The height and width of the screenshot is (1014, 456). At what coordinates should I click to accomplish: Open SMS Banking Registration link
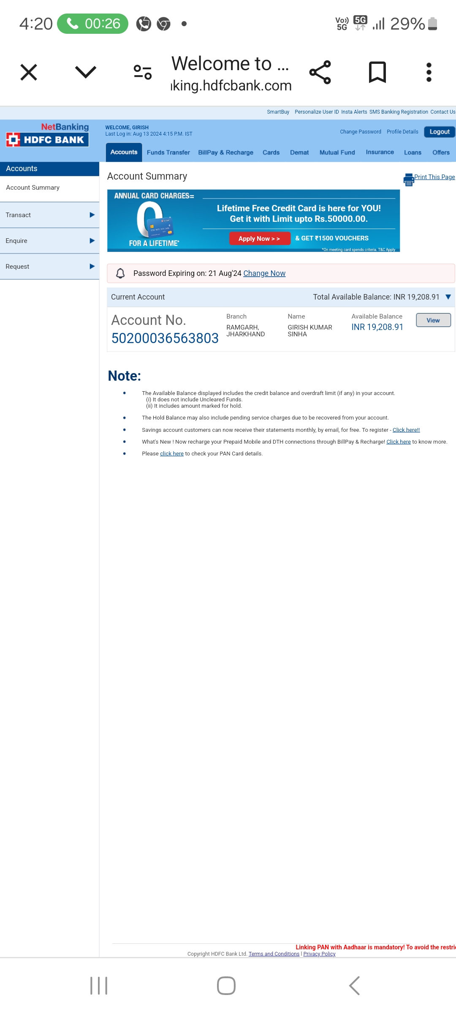[x=399, y=112]
